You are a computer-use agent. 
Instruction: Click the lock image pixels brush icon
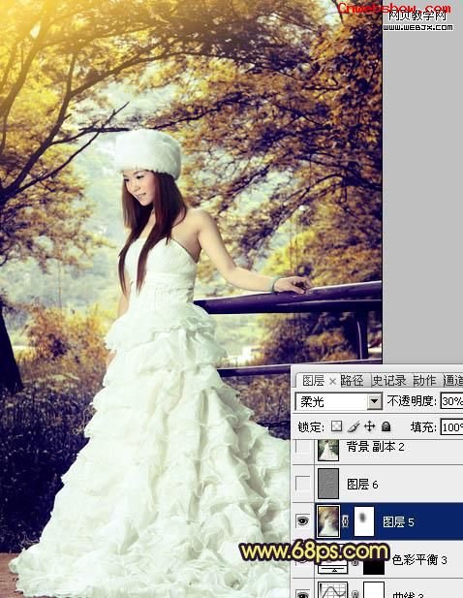pyautogui.click(x=354, y=426)
